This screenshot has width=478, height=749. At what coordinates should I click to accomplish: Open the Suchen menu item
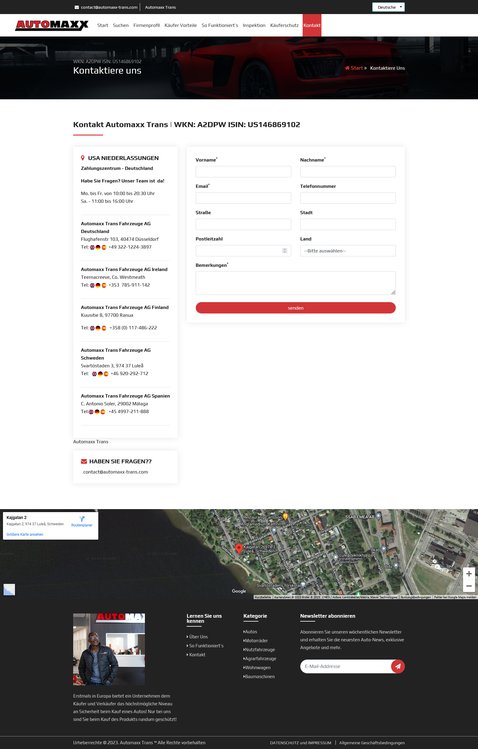(121, 25)
